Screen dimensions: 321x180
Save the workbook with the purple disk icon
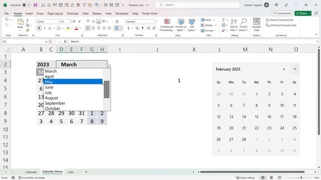point(36,5)
